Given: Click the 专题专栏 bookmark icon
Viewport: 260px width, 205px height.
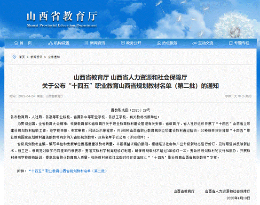Looking at the screenshot, I should [231, 43].
